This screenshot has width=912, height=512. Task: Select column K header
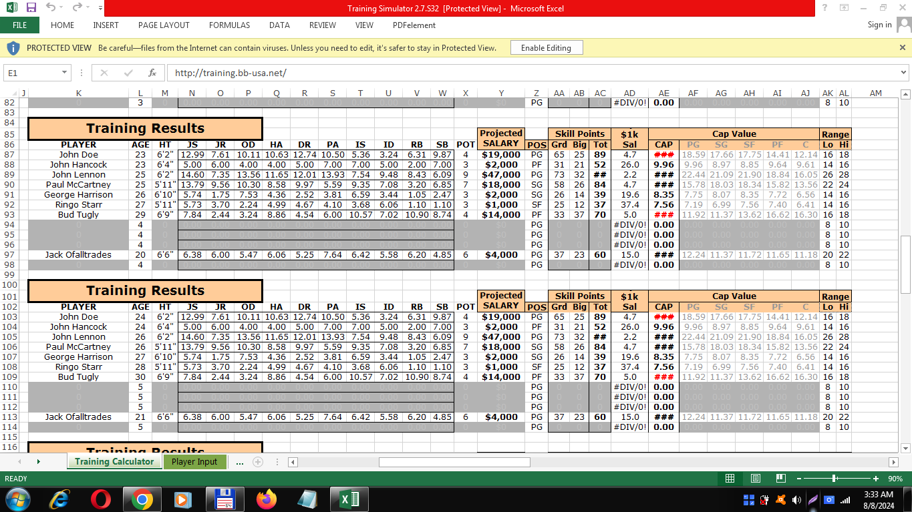tap(79, 93)
